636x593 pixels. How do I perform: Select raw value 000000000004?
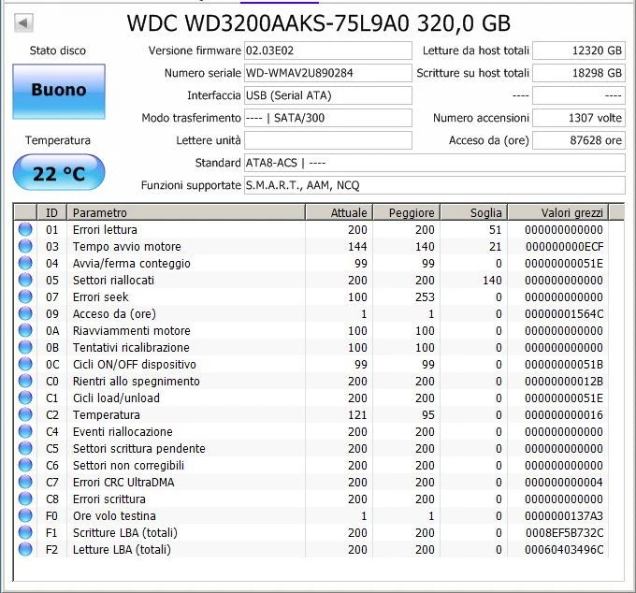pyautogui.click(x=564, y=482)
